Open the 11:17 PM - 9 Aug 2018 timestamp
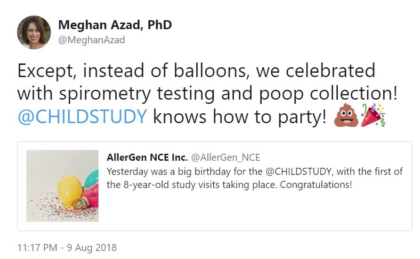The width and height of the screenshot is (420, 259). [x=67, y=247]
